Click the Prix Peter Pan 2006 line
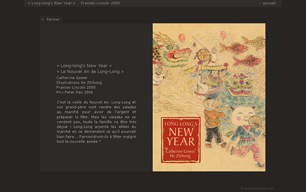Viewport: 306px width, 192px height. (x=75, y=92)
